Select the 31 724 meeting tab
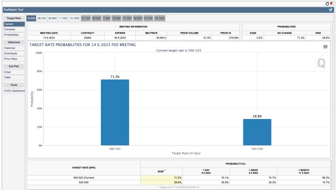Viewport: 336px width, 190px height. point(127,18)
